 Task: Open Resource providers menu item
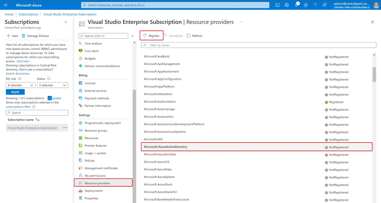coord(103,183)
